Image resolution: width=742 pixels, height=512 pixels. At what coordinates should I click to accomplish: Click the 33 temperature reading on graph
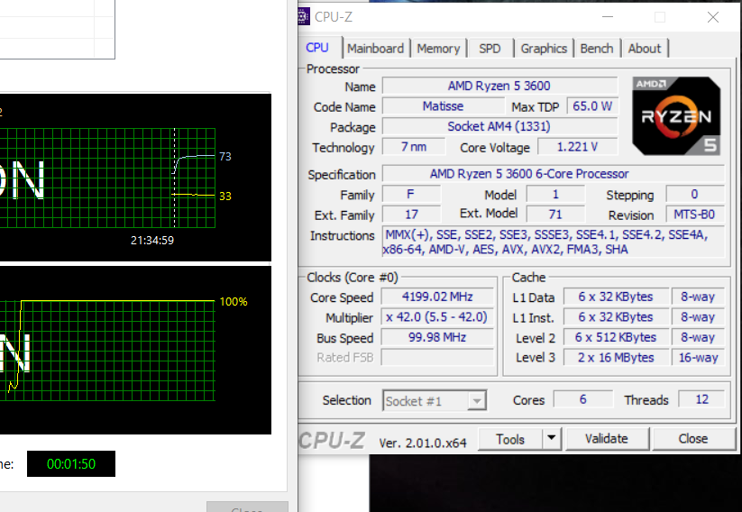(x=225, y=196)
